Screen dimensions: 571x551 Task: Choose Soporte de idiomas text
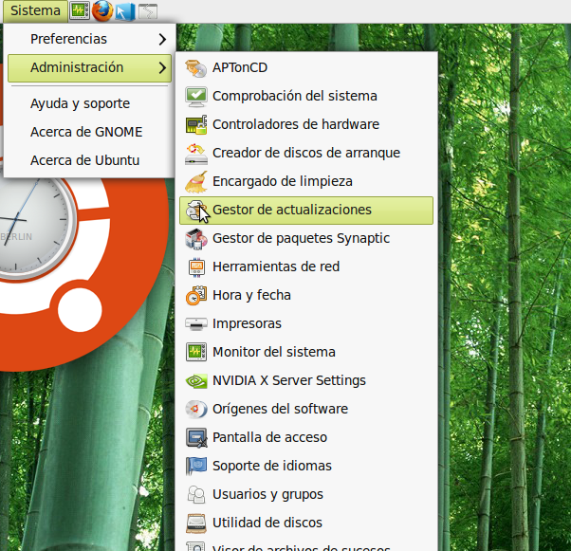click(272, 466)
